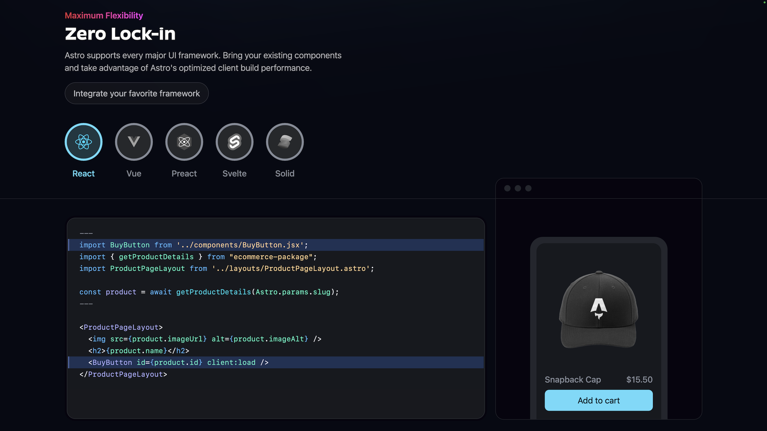Click the Svelte text label
Viewport: 767px width, 431px height.
(234, 174)
